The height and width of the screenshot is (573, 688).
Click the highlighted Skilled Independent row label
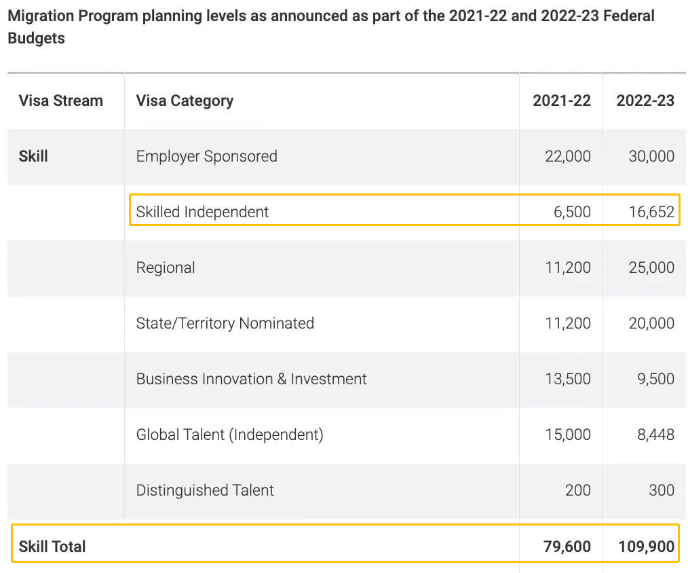tap(202, 212)
